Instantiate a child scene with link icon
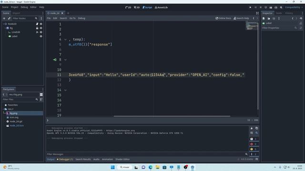Image resolution: width=305 pixels, height=171 pixels. point(9,18)
